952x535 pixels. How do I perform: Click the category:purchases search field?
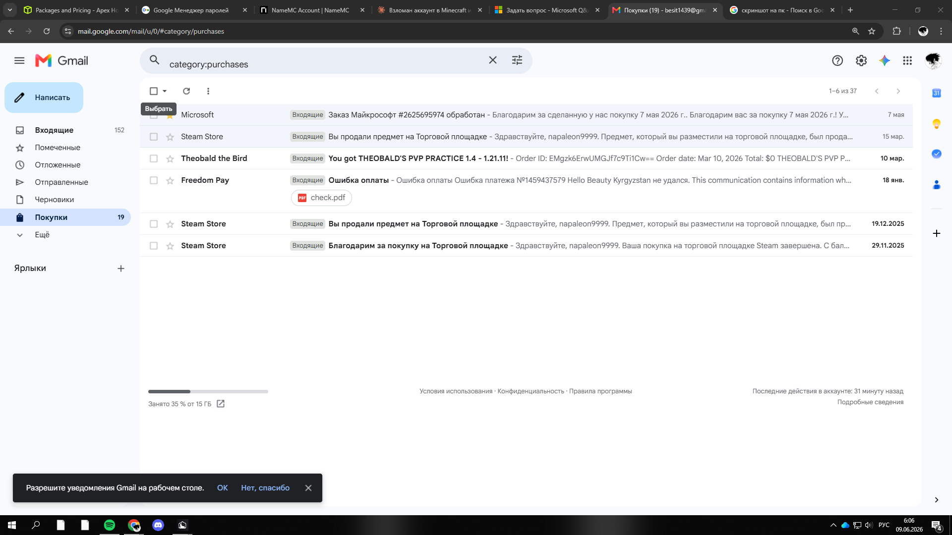325,64
